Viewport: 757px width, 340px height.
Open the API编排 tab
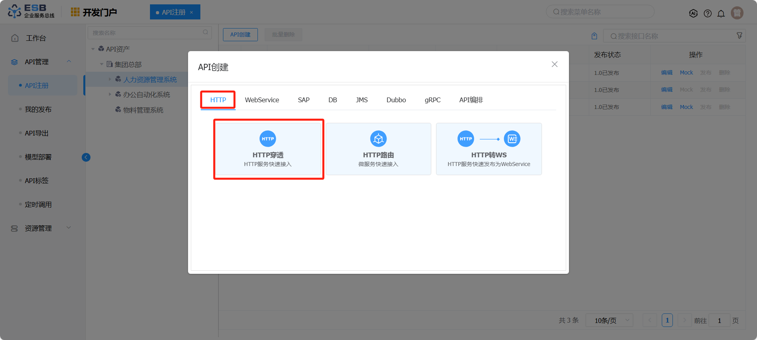471,100
